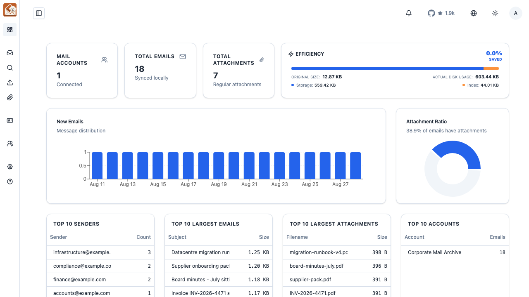The height and width of the screenshot is (297, 529).
Task: Open the language globe selector
Action: coord(474,13)
